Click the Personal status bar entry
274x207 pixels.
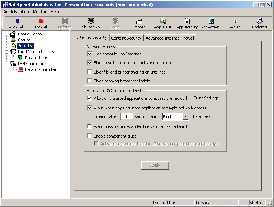coord(217,203)
